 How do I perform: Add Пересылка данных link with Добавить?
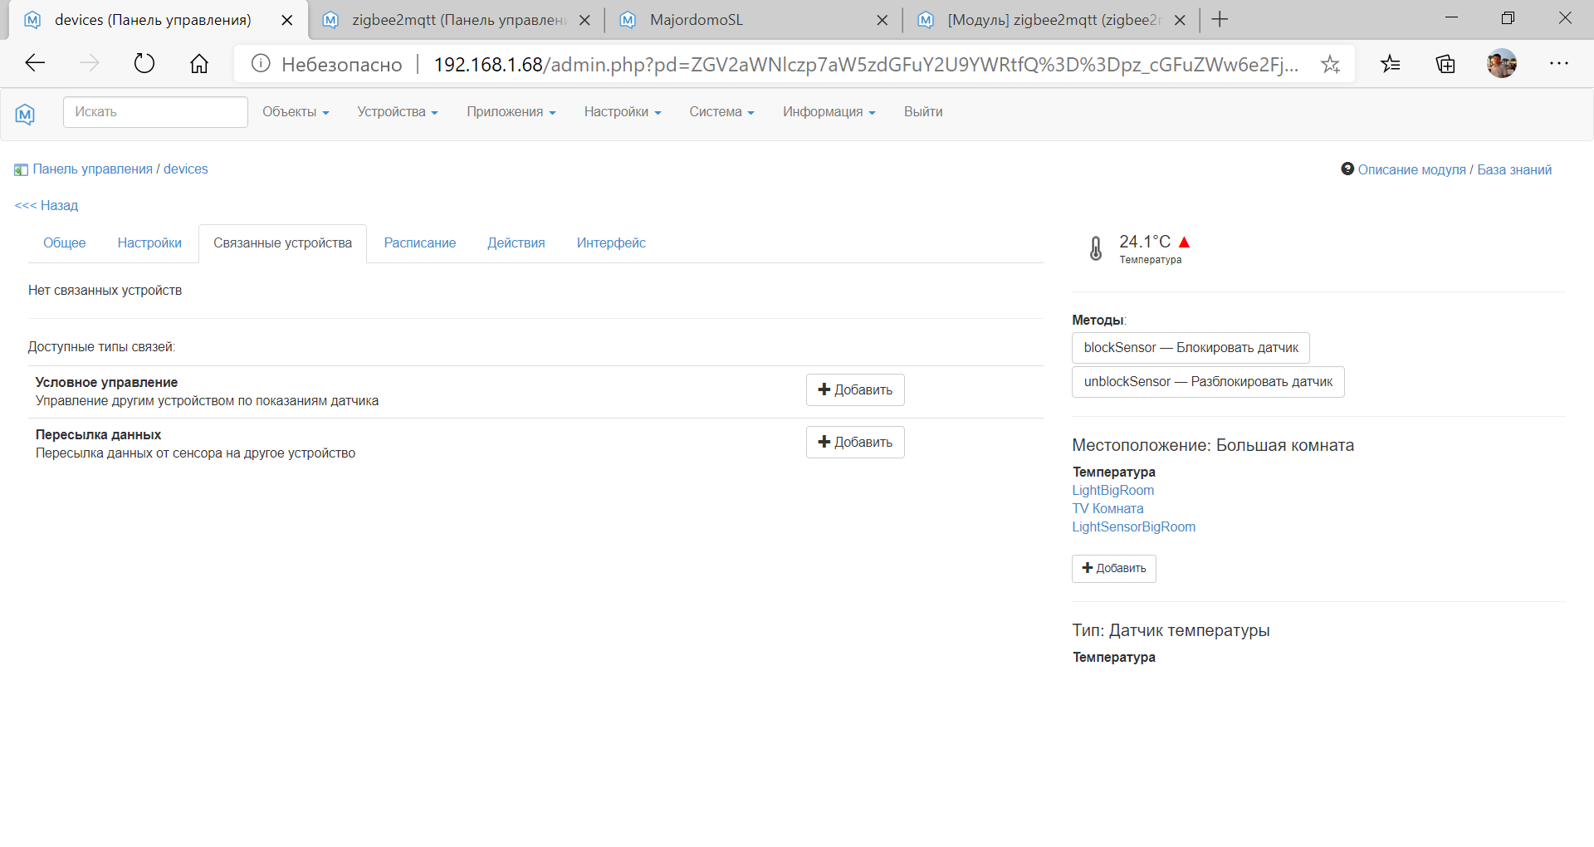tap(855, 443)
